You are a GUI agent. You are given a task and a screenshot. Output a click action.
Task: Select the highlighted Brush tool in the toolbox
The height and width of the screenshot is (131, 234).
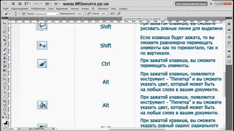tap(5, 53)
